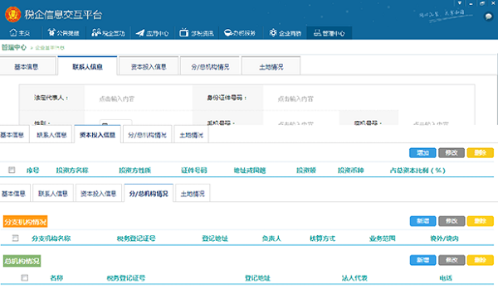Click 增加 button above investor table
The width and height of the screenshot is (498, 298).
click(x=422, y=153)
